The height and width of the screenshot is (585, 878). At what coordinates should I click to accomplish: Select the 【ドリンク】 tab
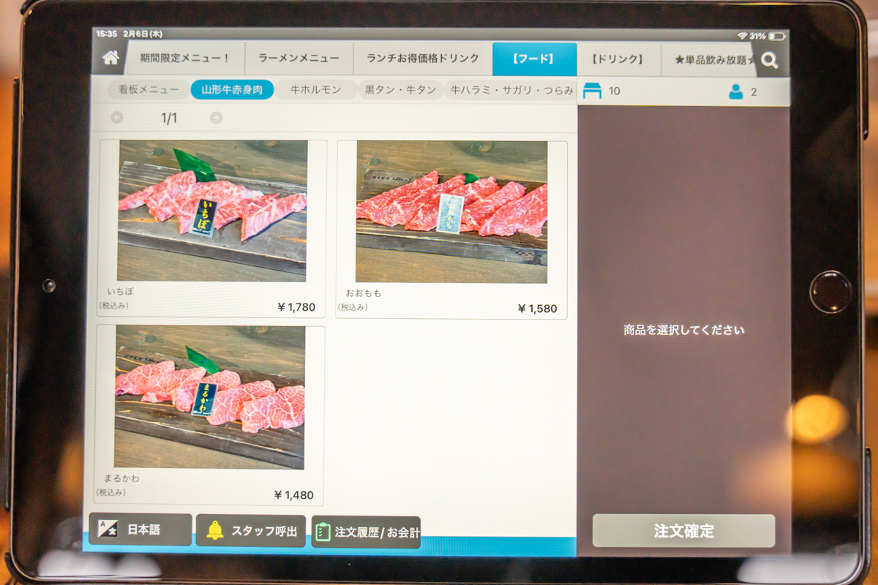point(618,59)
